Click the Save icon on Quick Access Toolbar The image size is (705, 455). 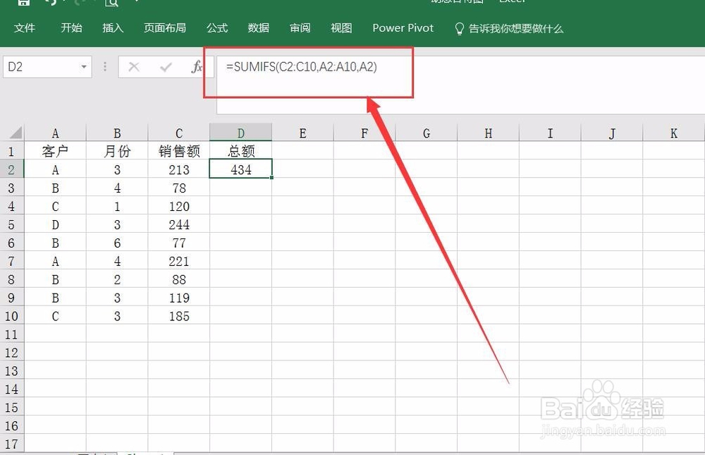[x=23, y=3]
